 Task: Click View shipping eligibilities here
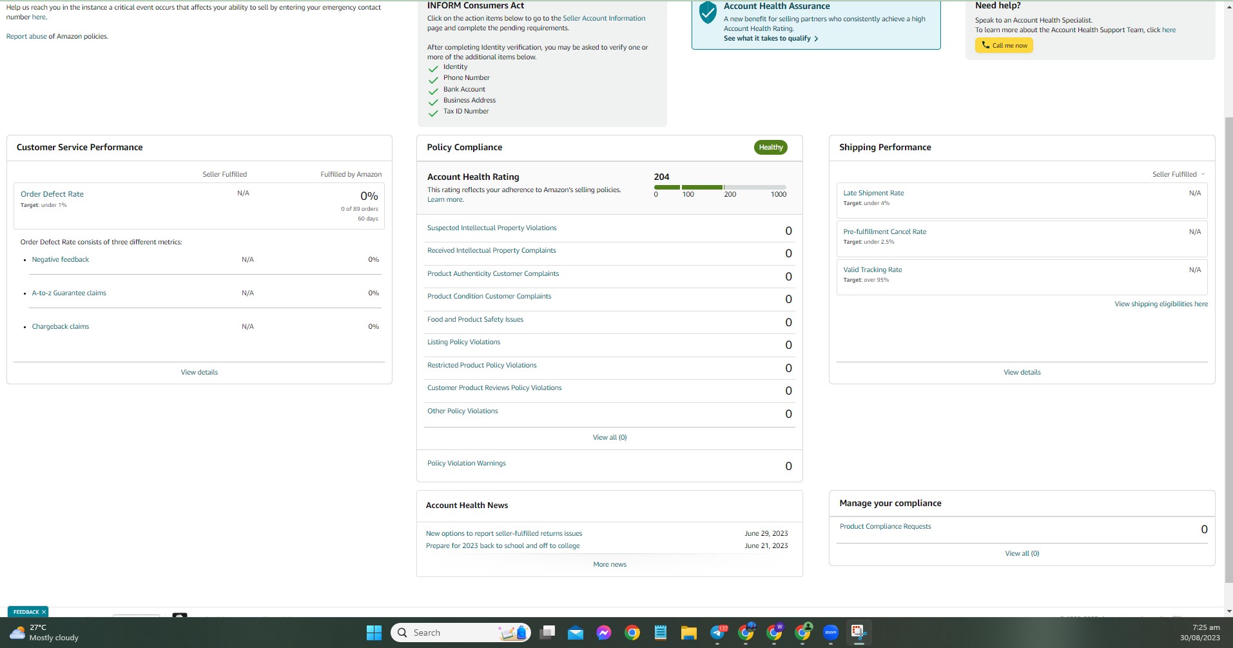pyautogui.click(x=1161, y=304)
